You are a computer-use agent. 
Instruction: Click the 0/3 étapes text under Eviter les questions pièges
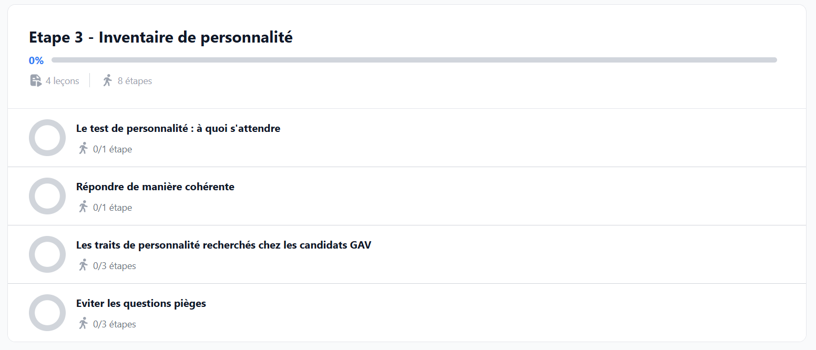[x=115, y=324]
